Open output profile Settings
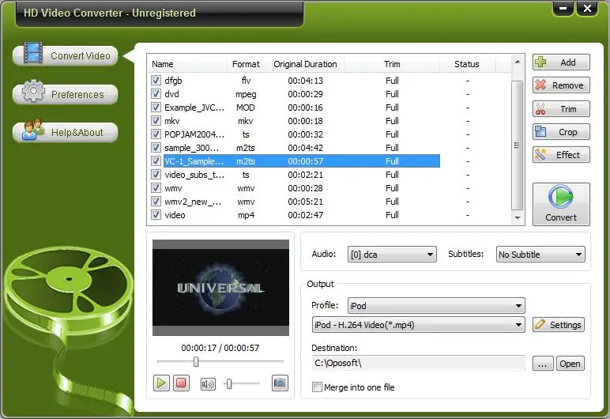Viewport: 610px width, 419px height. pos(559,325)
